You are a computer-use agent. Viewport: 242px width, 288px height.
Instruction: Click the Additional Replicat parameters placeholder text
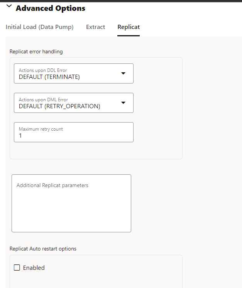(52, 186)
